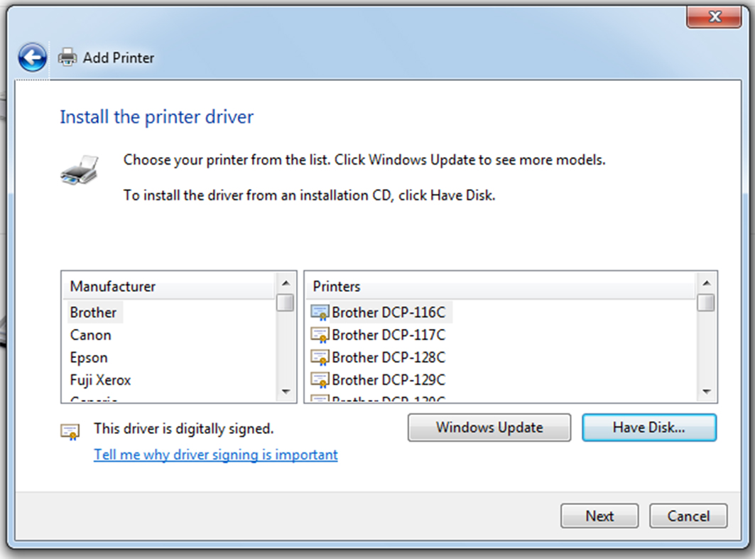Open 'Tell me why driver signing is important'
Screen dimensions: 755x559
216,455
